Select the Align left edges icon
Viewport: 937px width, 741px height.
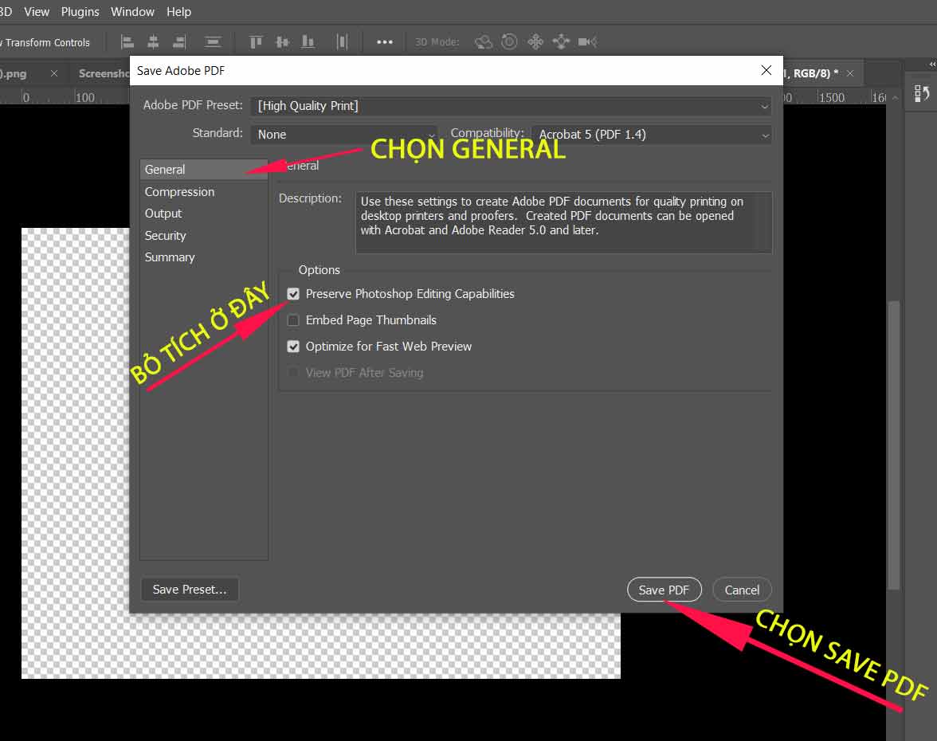pyautogui.click(x=127, y=41)
